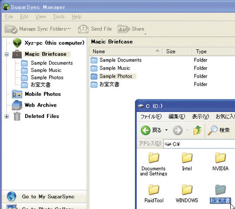Select Xyz-pc (this computer) tree label
The image size is (235, 209).
click(54, 43)
